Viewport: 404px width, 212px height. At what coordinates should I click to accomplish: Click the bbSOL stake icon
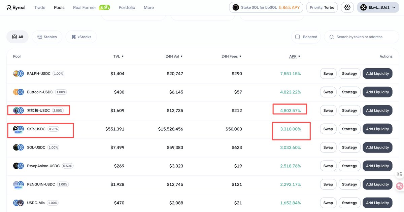click(236, 7)
